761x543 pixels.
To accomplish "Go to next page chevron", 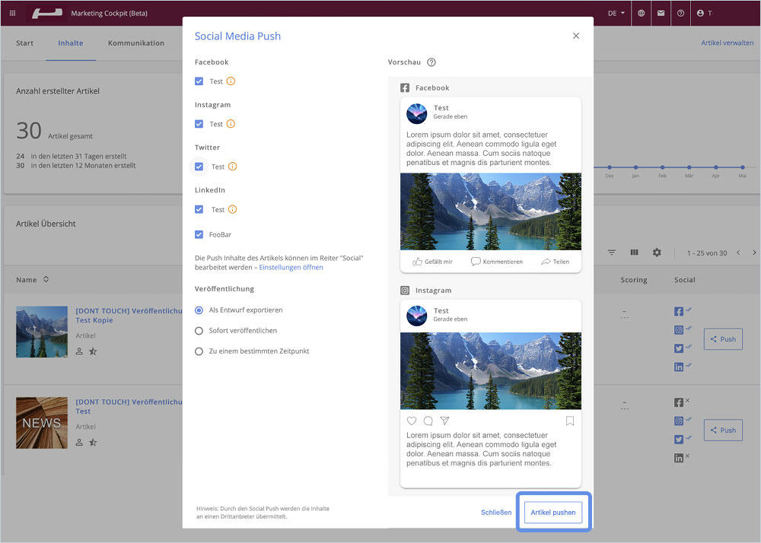I will pyautogui.click(x=754, y=252).
